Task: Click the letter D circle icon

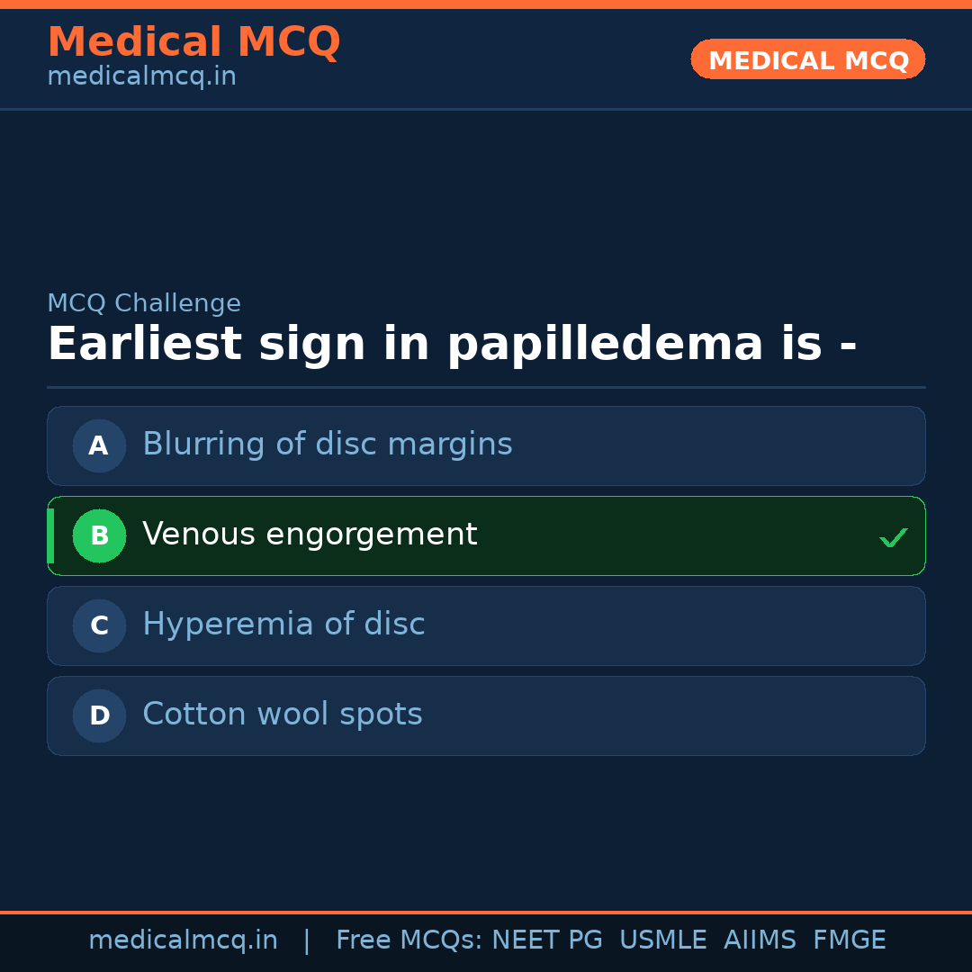Action: click(99, 715)
